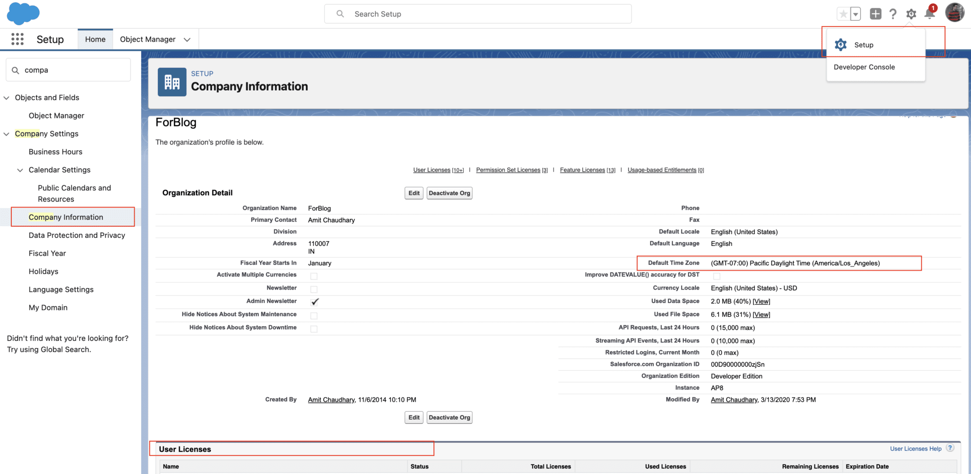
Task: Open the Permission Set Licenses link
Action: tap(508, 170)
